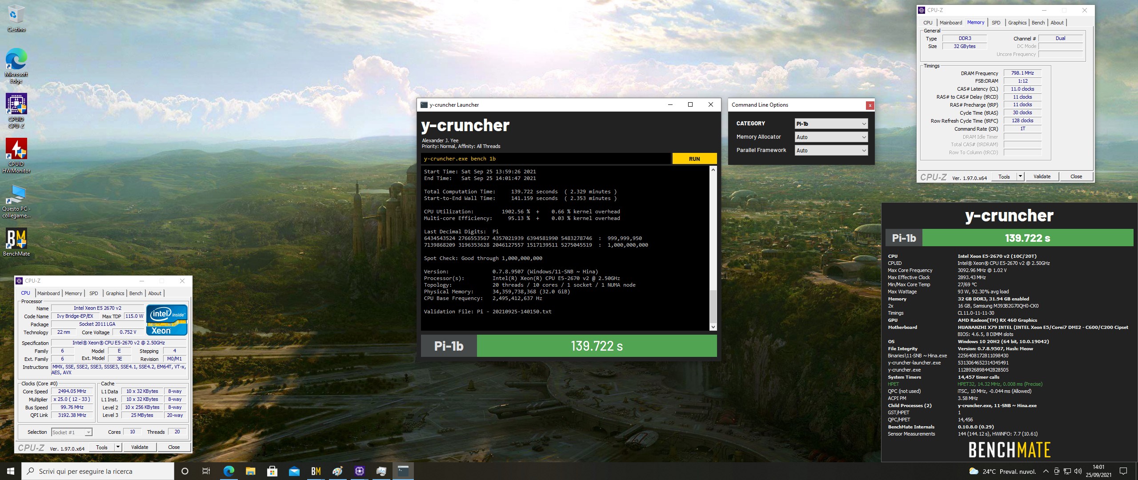This screenshot has height=480, width=1138.
Task: Click Close in lower CPU-Z window
Action: (174, 447)
